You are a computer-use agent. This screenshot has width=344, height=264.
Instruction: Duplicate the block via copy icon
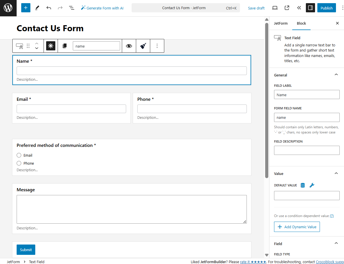pyautogui.click(x=64, y=46)
